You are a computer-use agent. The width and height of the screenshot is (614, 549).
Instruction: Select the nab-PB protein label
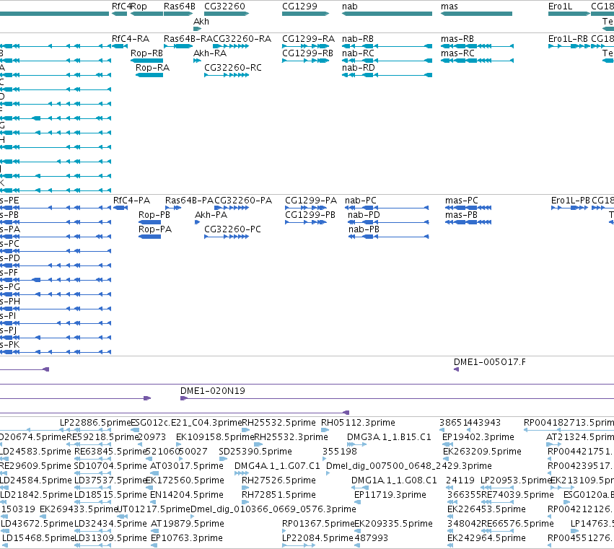pos(364,229)
